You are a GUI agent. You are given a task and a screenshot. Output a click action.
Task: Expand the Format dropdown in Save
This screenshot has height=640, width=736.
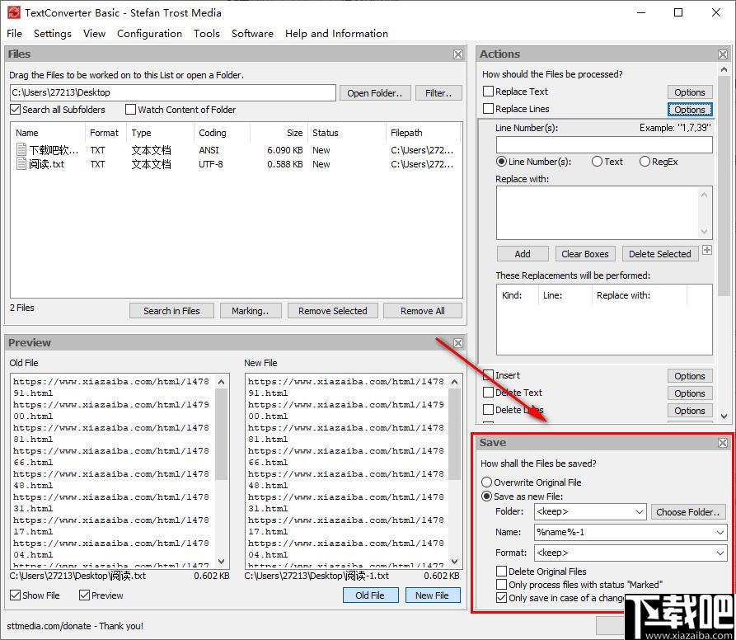tap(720, 553)
